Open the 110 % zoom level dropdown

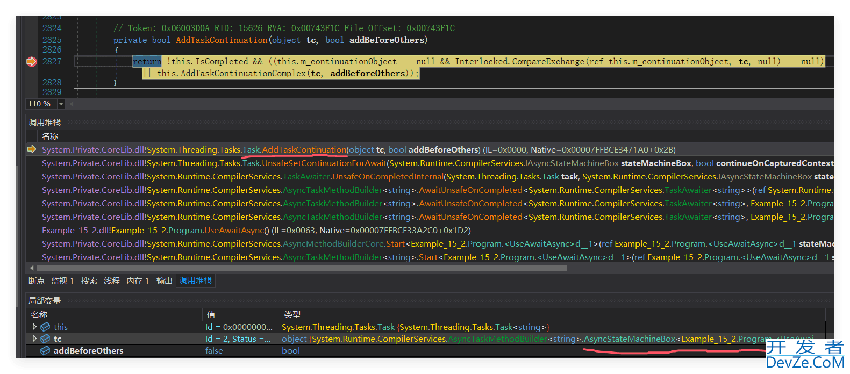tap(61, 104)
